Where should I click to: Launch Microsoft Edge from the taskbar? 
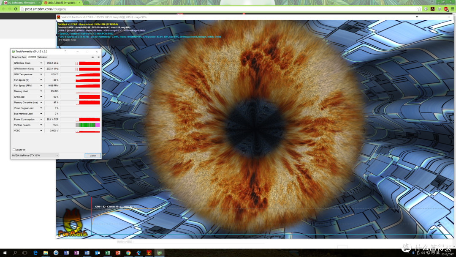[x=35, y=253]
